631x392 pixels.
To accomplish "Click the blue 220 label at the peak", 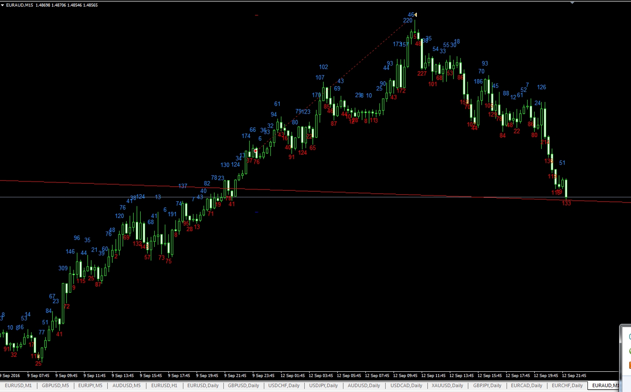I will point(408,21).
